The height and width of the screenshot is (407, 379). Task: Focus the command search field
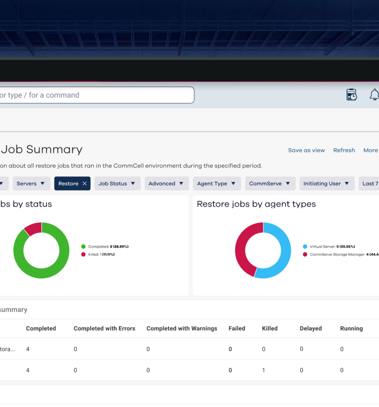[x=96, y=95]
